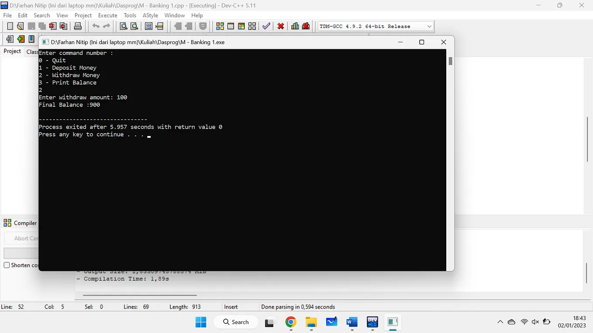The image size is (593, 333).
Task: Click the compile log horizontal scrollbar
Action: pos(140,295)
